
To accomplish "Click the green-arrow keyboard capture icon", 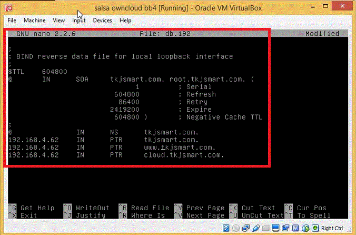I will 315,228.
